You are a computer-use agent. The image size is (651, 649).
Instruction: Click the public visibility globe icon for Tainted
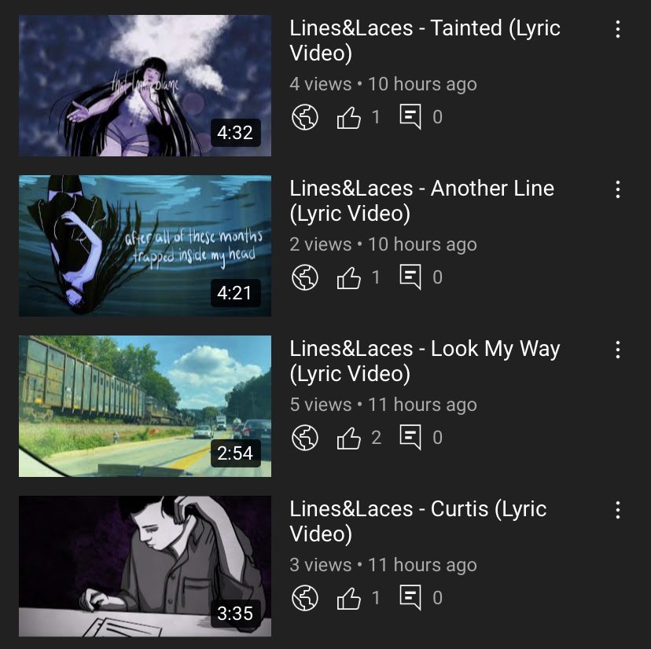click(x=305, y=117)
